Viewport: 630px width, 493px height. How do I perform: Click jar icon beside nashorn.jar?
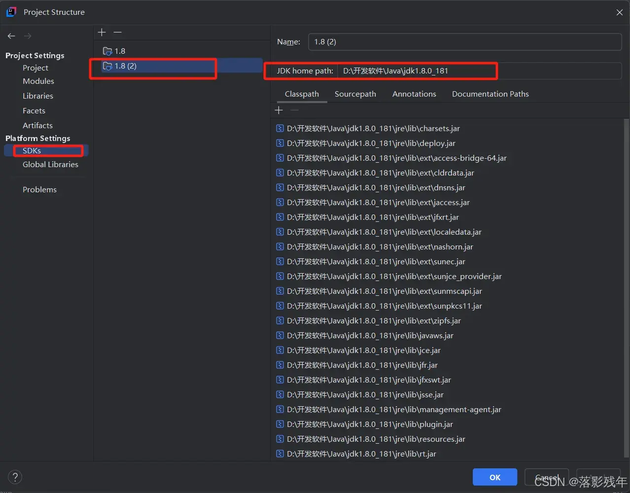pos(280,247)
